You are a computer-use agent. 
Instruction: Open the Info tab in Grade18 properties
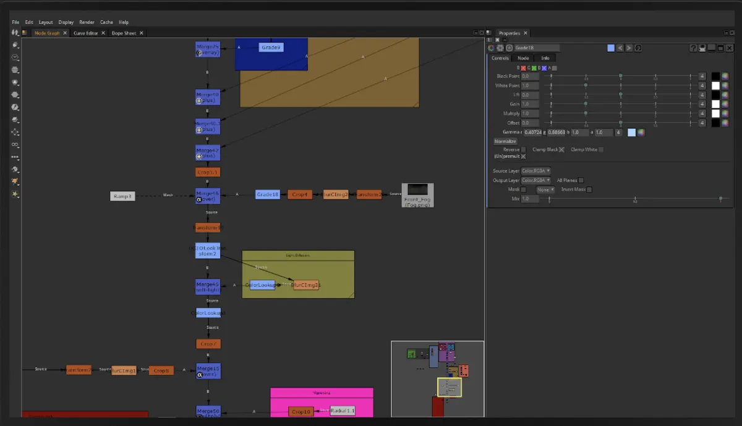coord(545,58)
